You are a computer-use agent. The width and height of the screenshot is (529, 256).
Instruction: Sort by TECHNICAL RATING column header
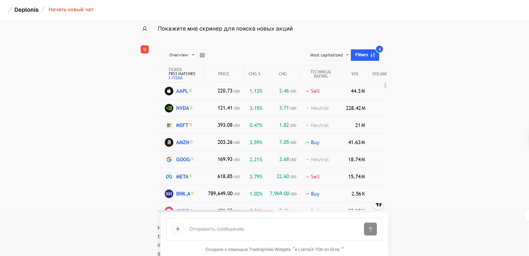pyautogui.click(x=321, y=74)
